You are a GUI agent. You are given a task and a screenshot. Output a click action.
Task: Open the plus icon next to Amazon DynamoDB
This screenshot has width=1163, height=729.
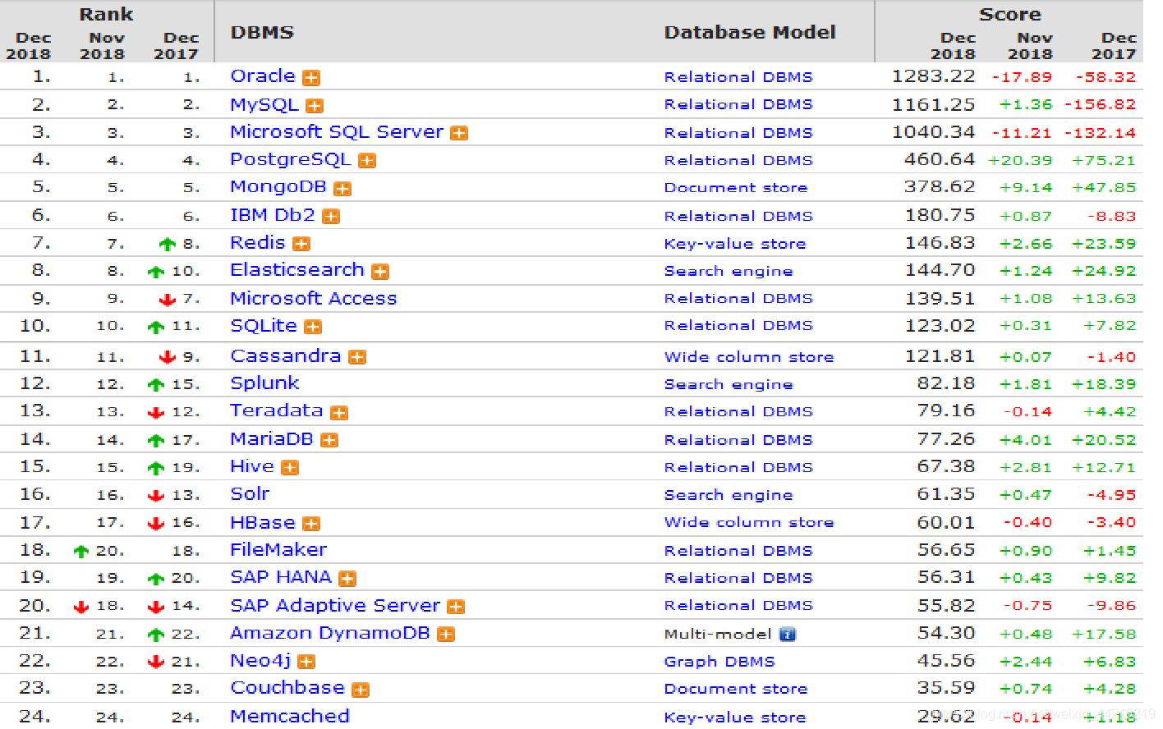tap(446, 635)
